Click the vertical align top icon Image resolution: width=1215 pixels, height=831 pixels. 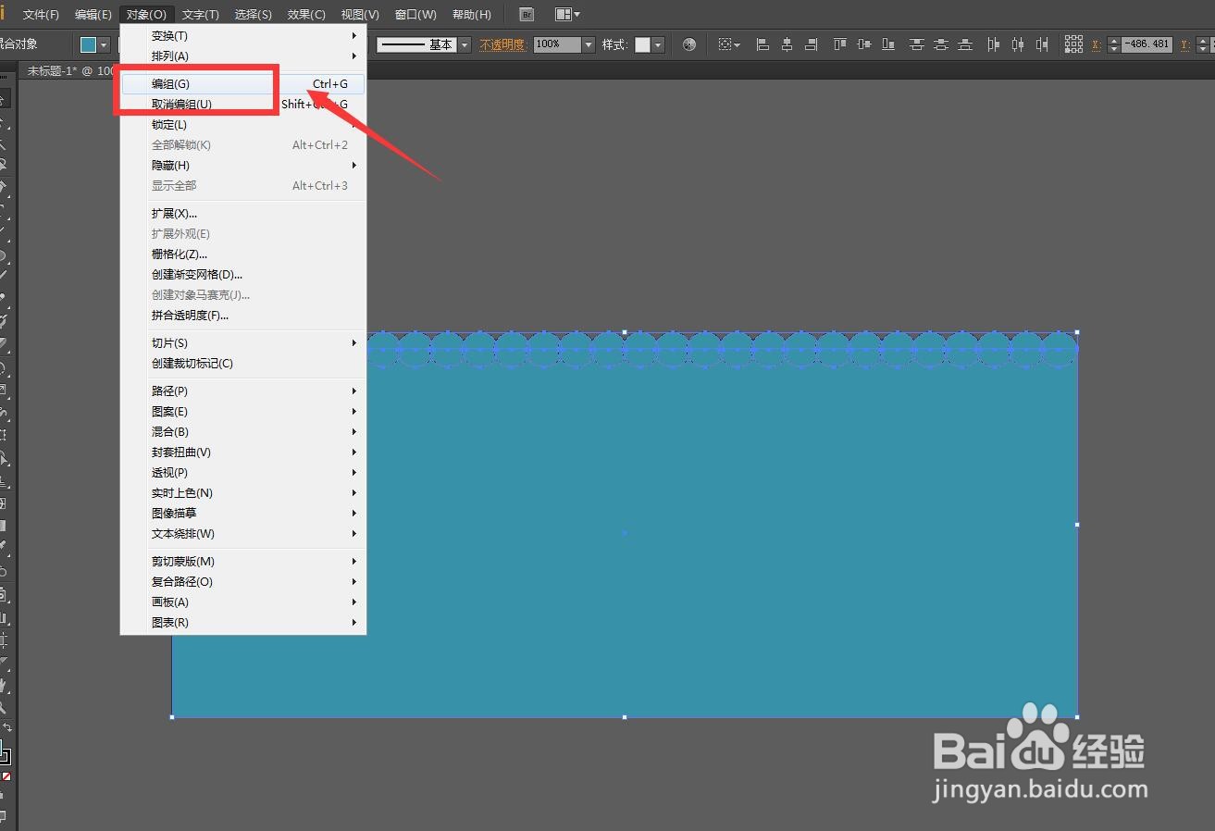pyautogui.click(x=840, y=44)
